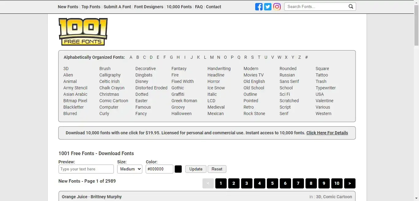The width and height of the screenshot is (419, 201).
Task: Open the Distorted Eroded font category
Action: pos(152,88)
